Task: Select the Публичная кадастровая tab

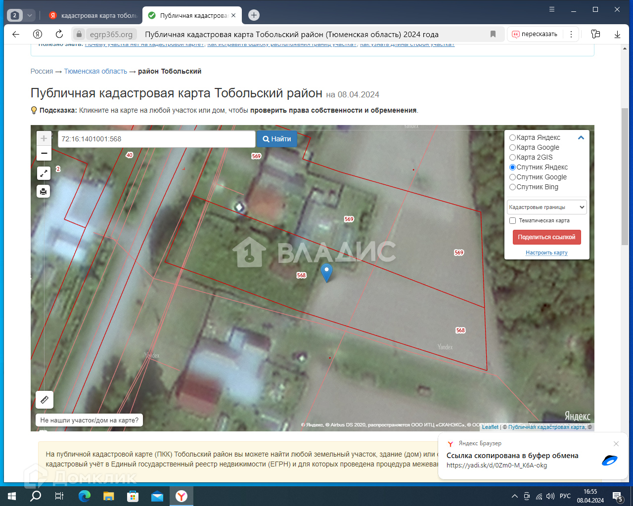Action: [x=192, y=15]
